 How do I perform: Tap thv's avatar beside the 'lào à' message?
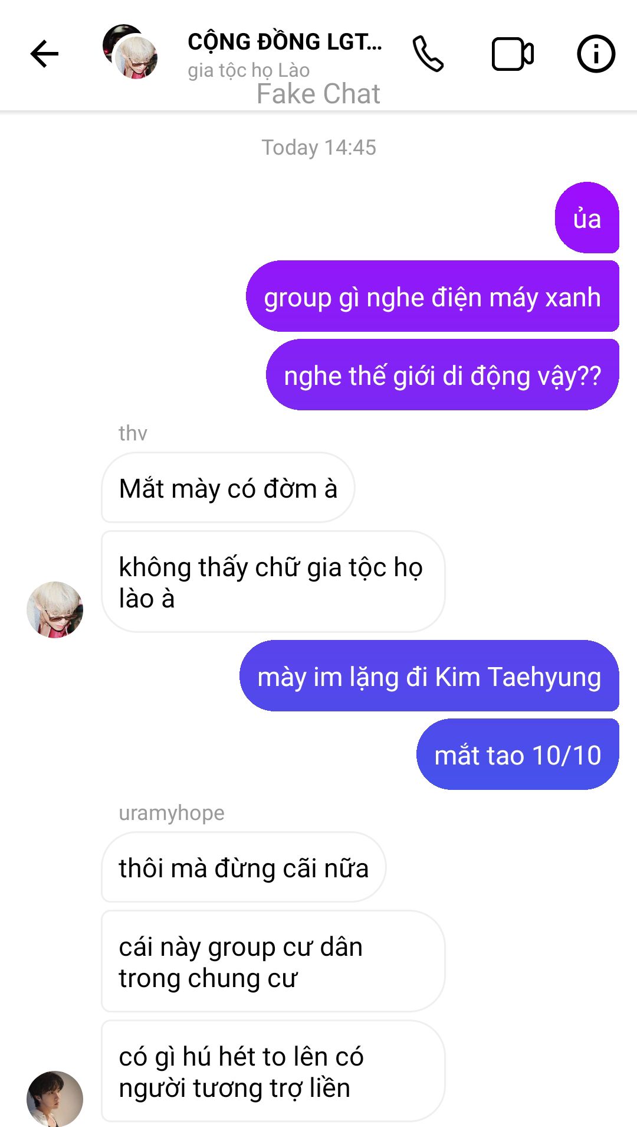click(x=55, y=609)
